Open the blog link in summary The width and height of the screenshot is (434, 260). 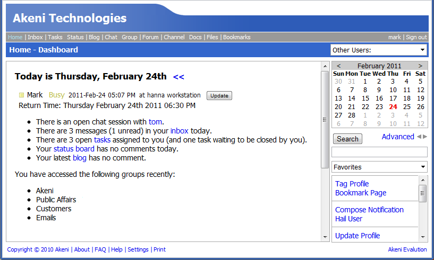pos(80,158)
